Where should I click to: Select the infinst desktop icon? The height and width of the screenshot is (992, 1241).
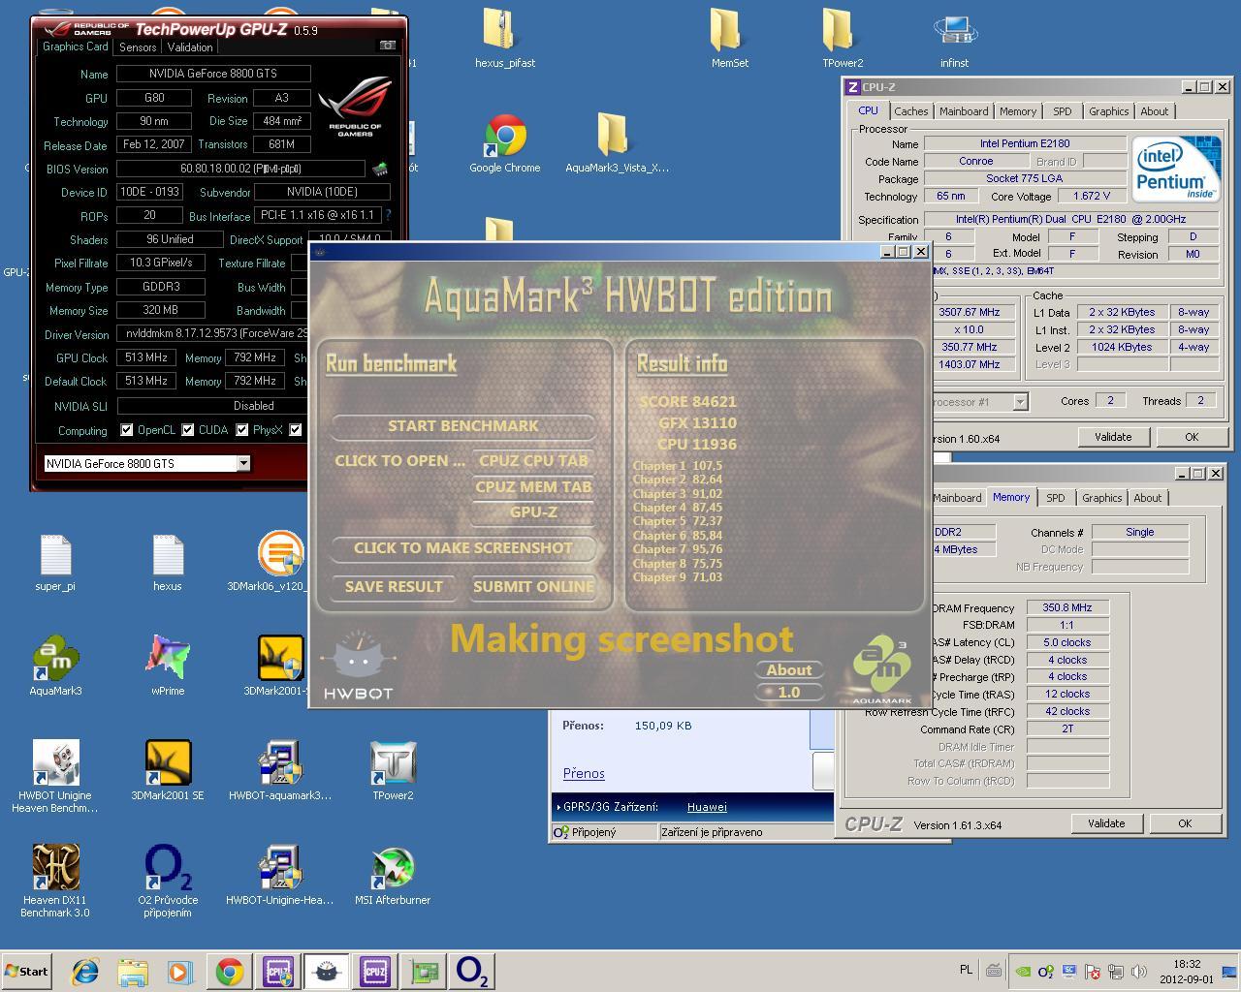[x=954, y=39]
